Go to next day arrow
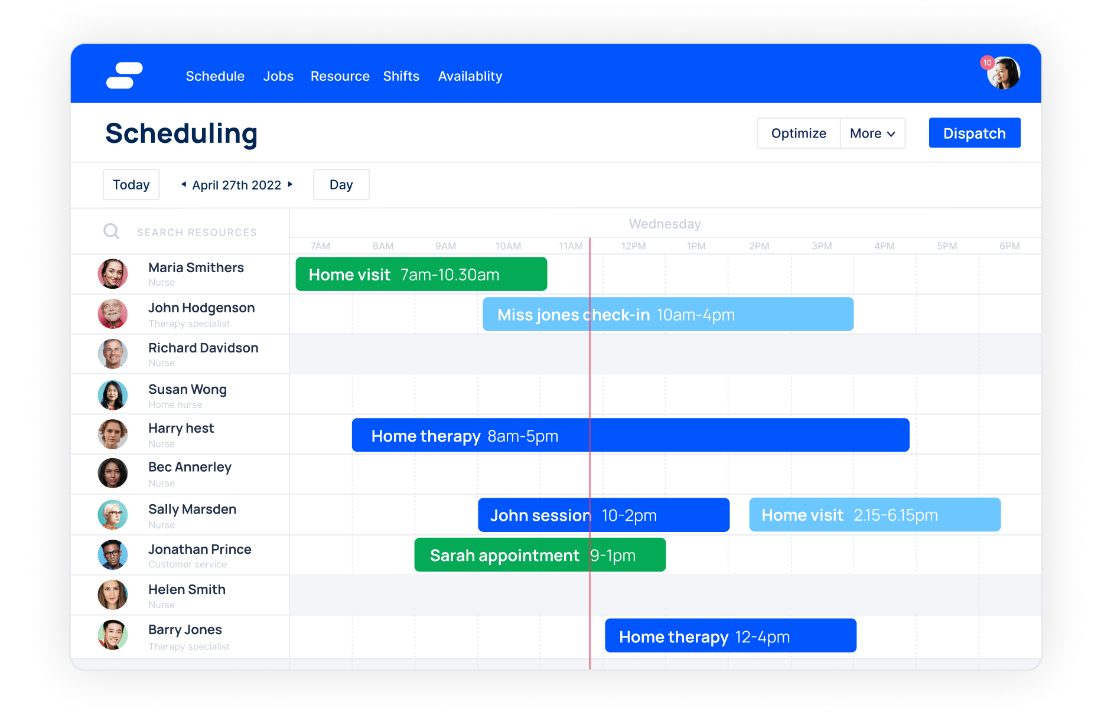This screenshot has width=1114, height=712. point(290,185)
